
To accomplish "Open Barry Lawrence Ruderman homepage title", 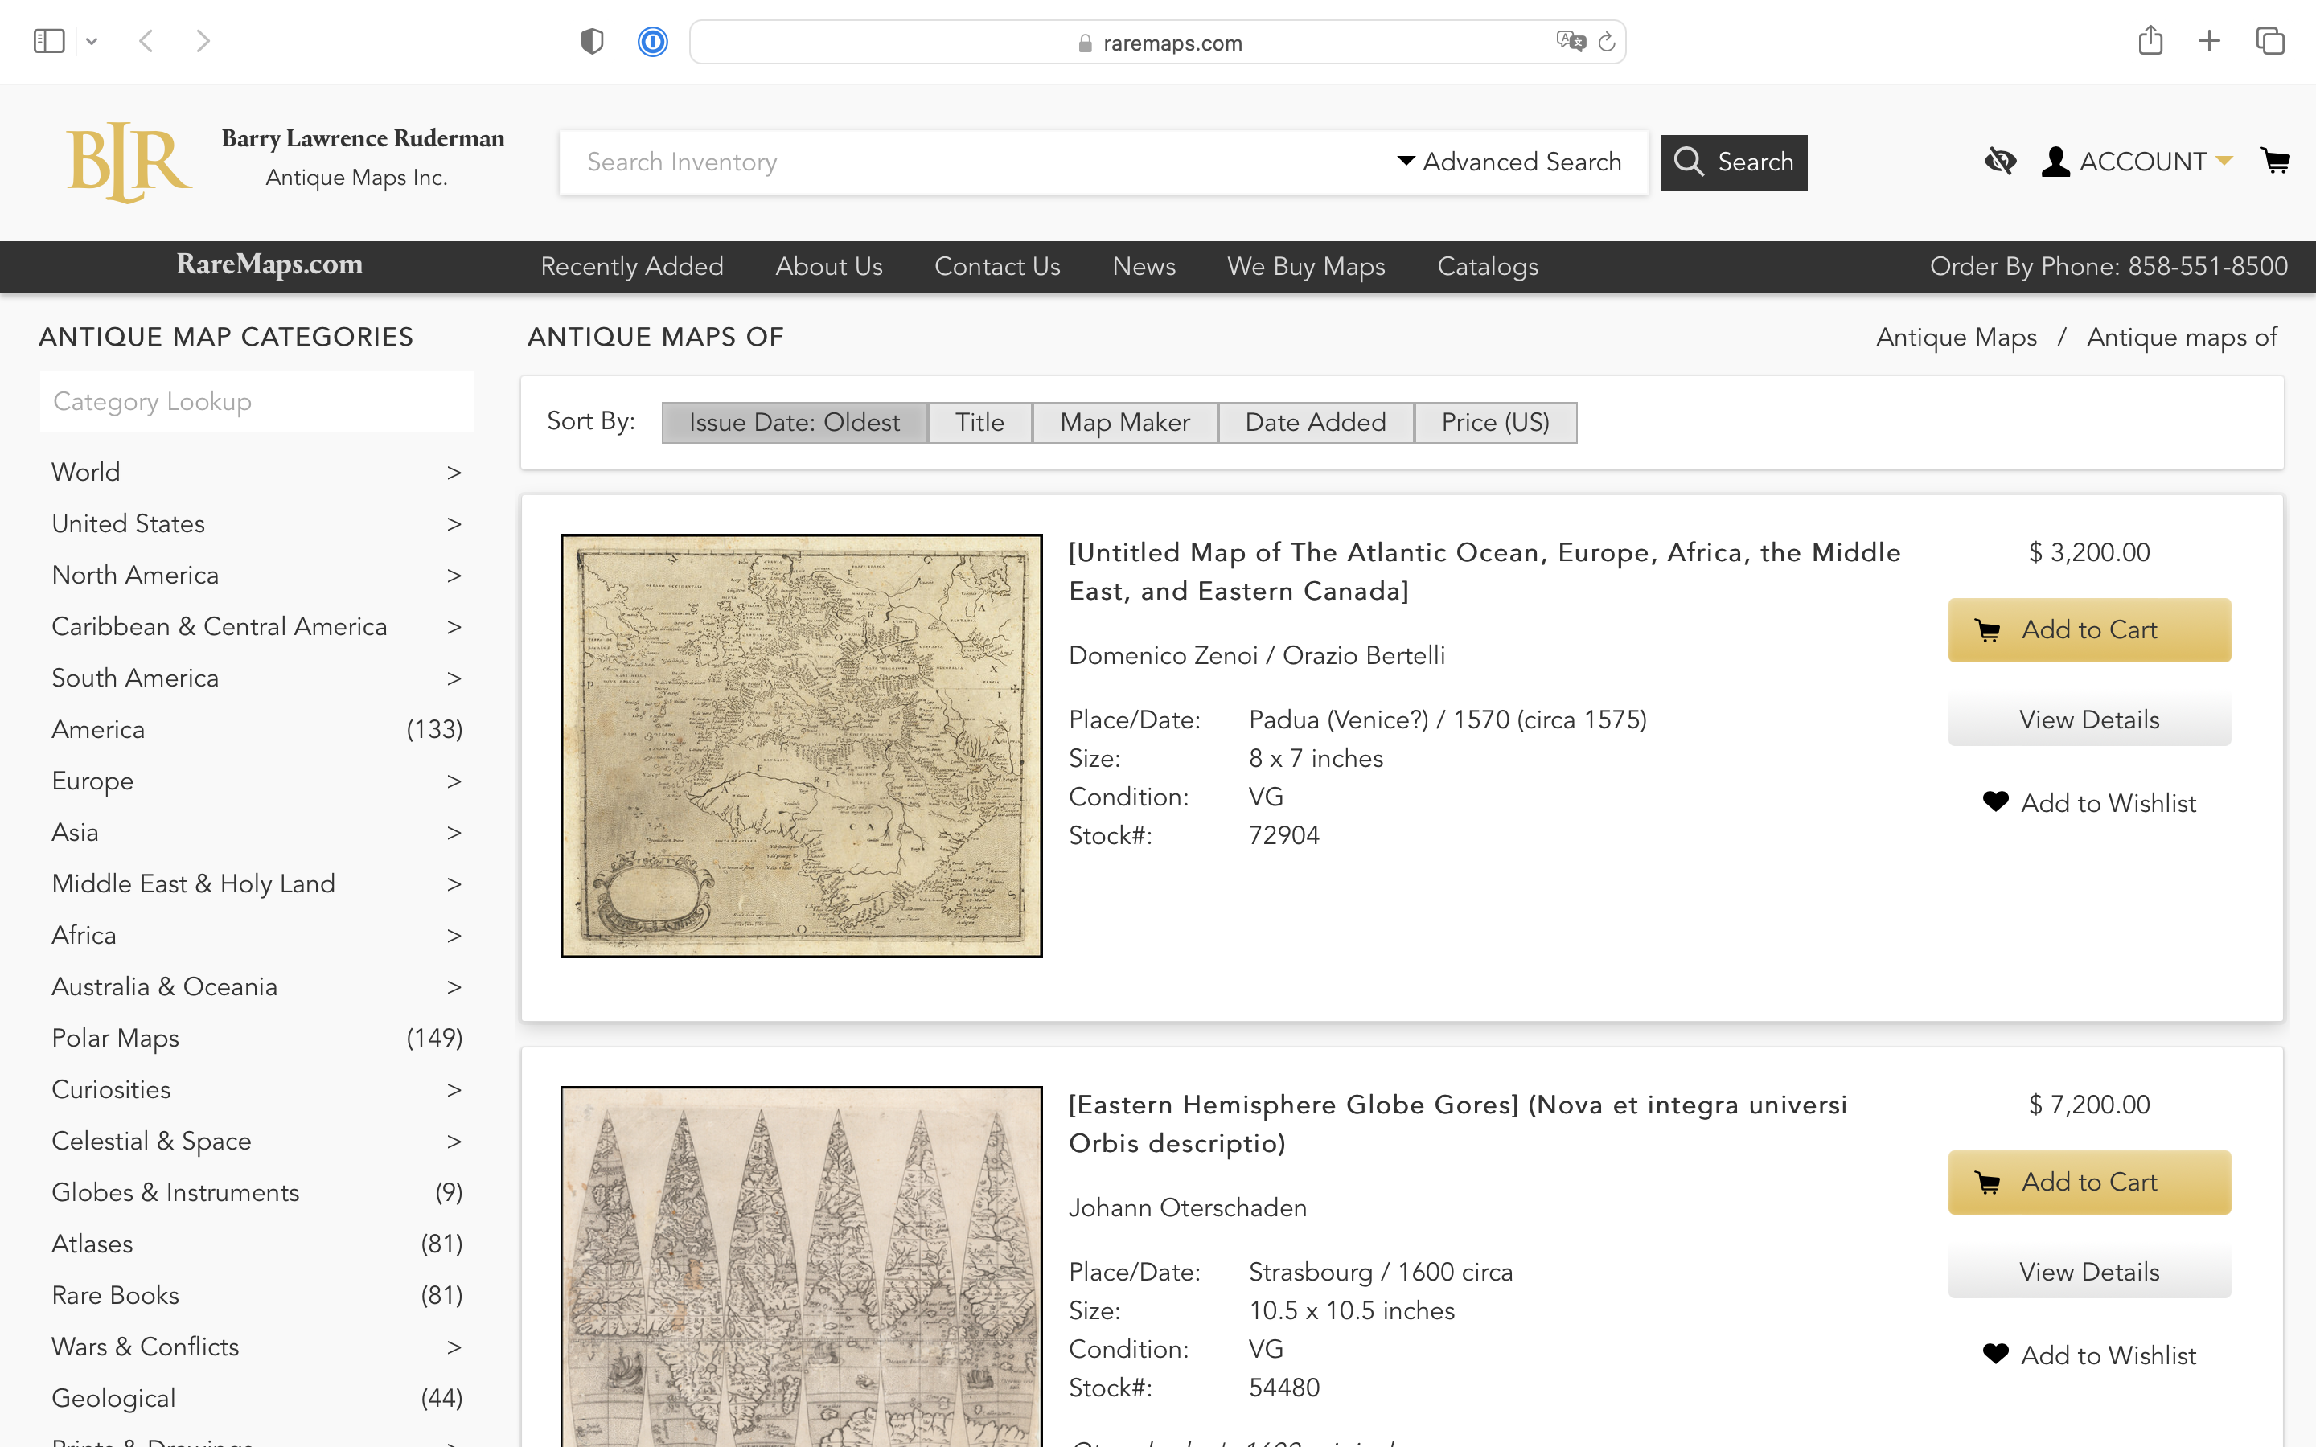I will coord(363,139).
